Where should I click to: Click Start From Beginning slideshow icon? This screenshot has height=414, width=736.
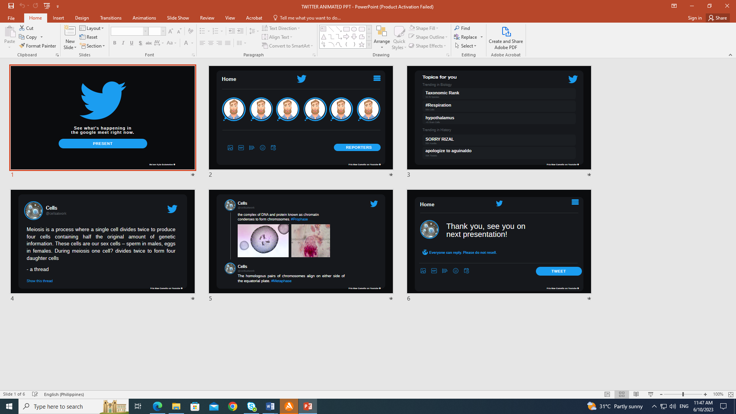tap(47, 6)
